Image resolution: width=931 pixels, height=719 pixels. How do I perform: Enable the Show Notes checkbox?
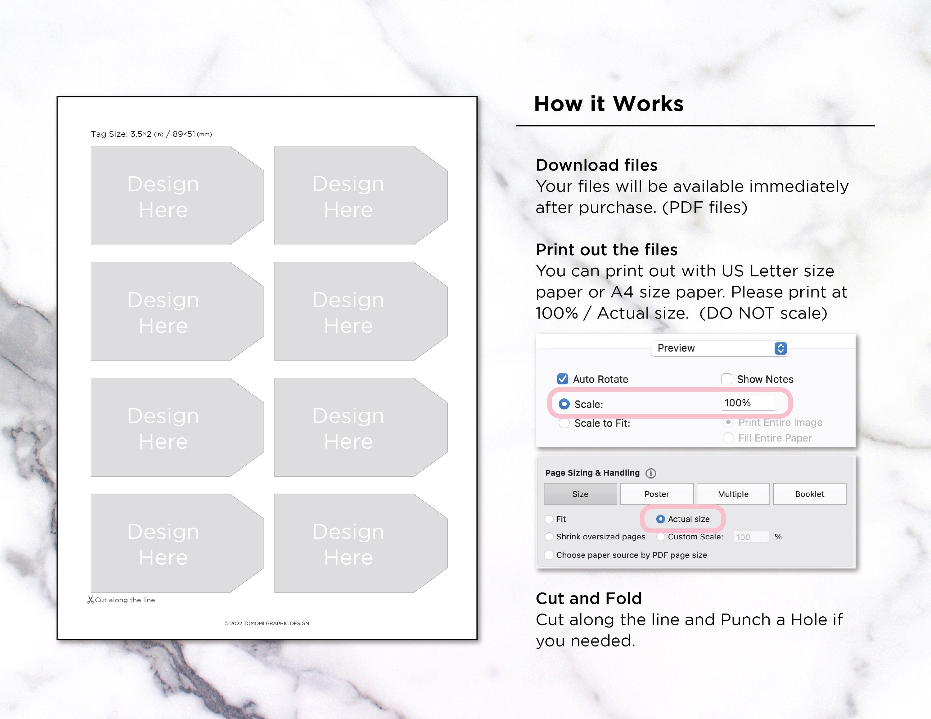coord(726,379)
